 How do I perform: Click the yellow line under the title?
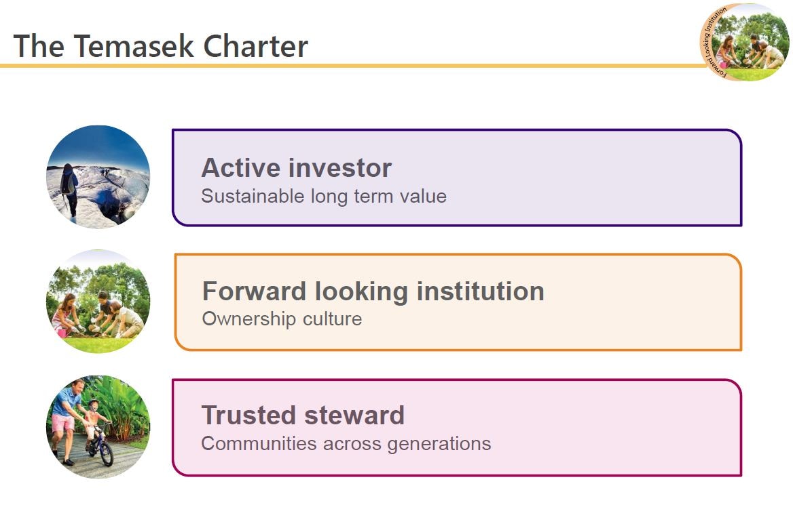352,66
